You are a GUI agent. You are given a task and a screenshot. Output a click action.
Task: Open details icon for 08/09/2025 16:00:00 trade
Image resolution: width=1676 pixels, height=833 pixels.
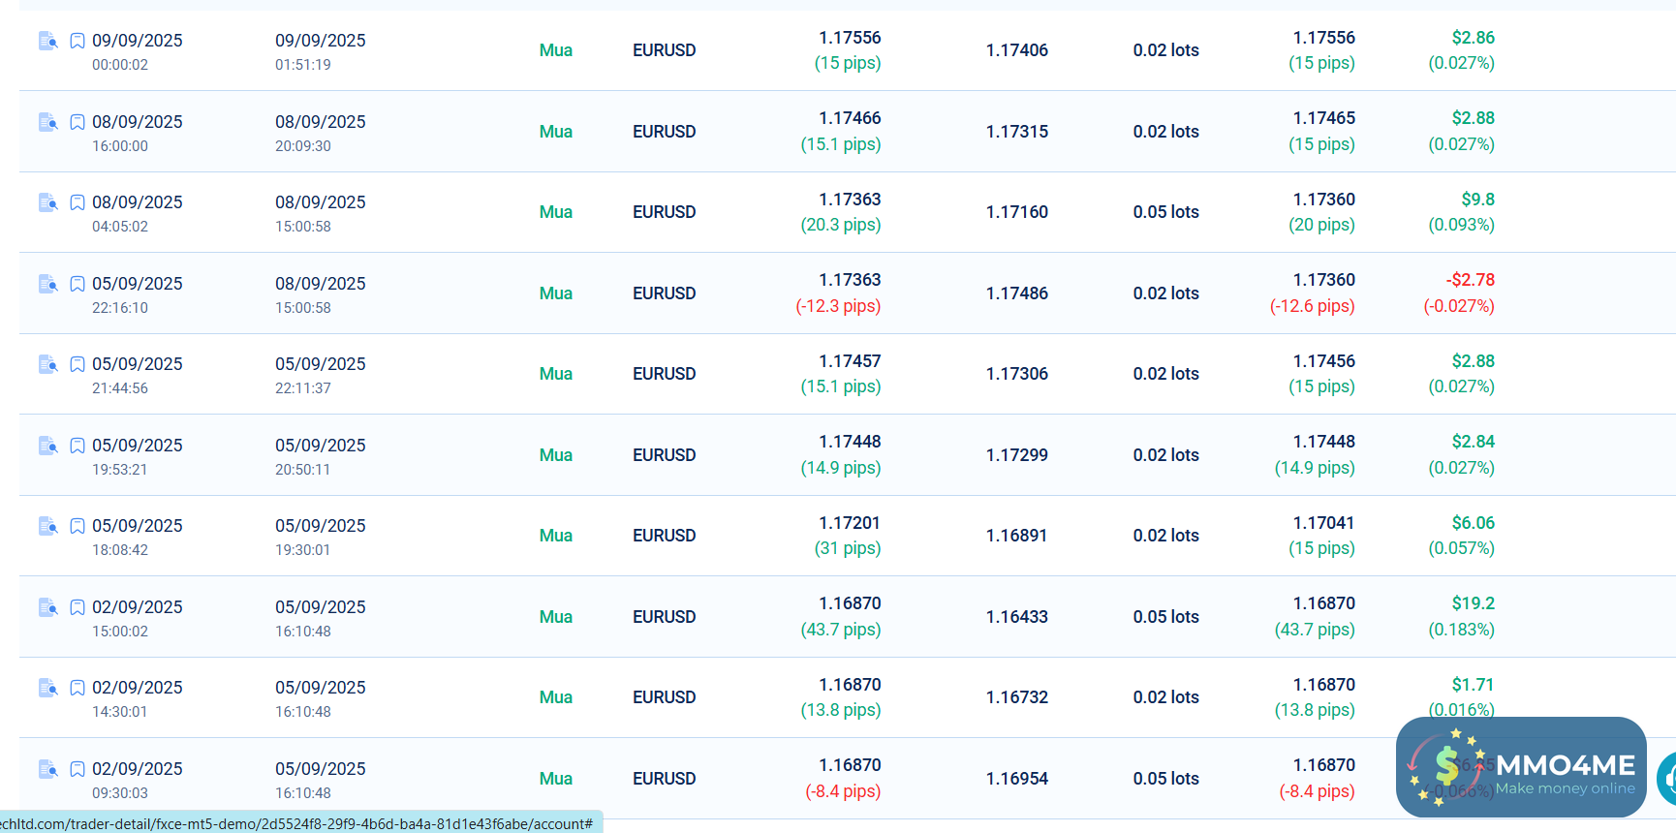click(x=47, y=122)
